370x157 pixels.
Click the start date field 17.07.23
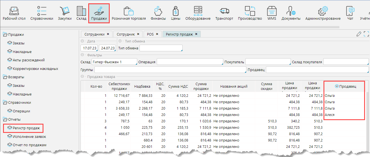click(89, 48)
